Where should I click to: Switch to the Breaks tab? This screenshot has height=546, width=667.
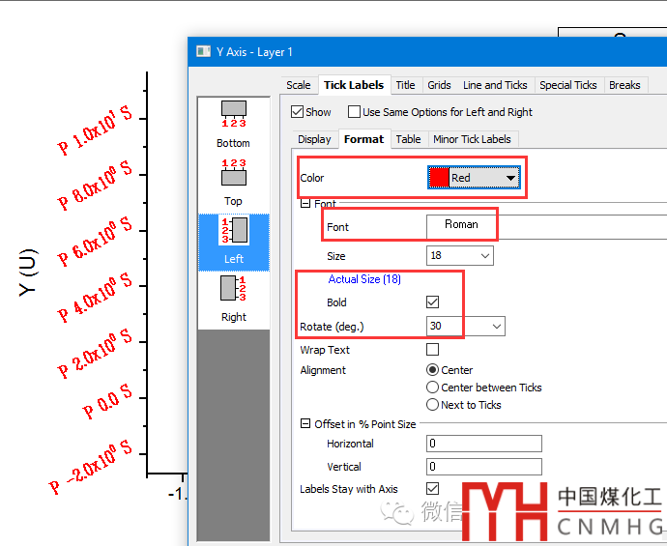[624, 85]
